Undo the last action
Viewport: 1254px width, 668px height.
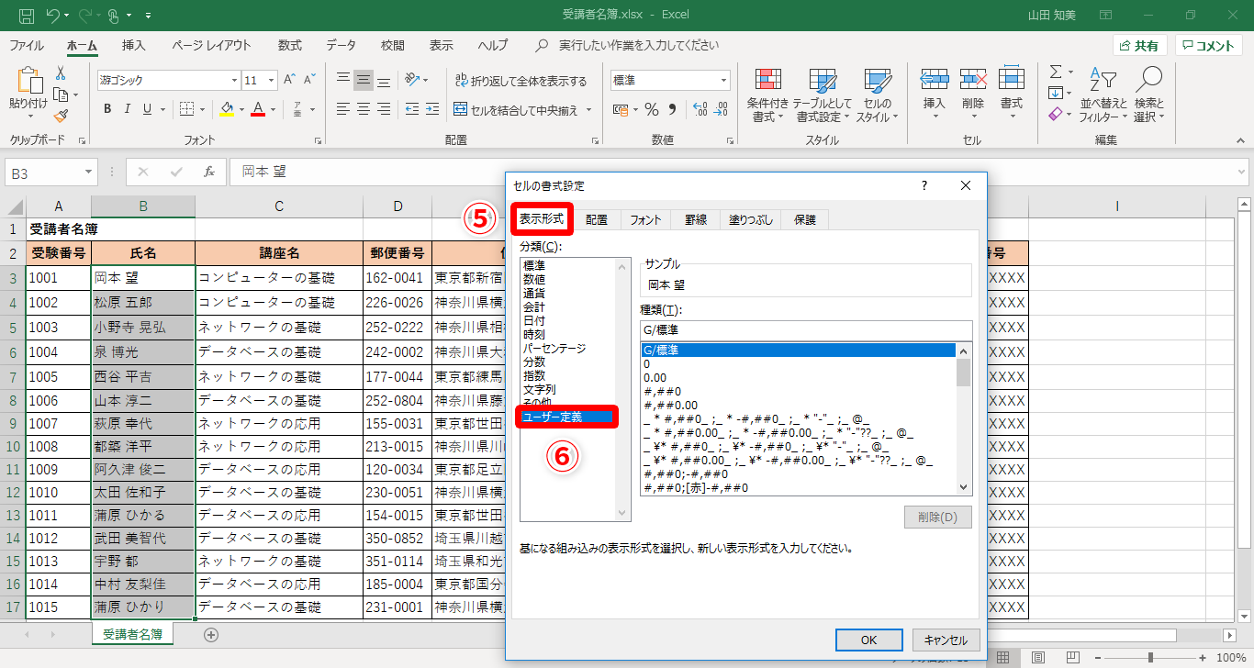[x=53, y=16]
